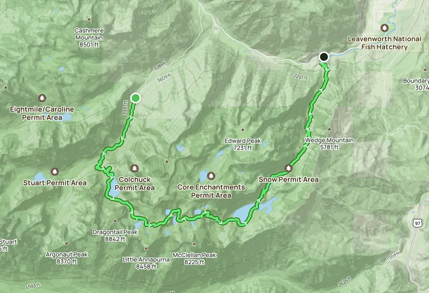This screenshot has height=293, width=429.
Task: Select the Argonaut Peak summit marker
Action: (66, 243)
